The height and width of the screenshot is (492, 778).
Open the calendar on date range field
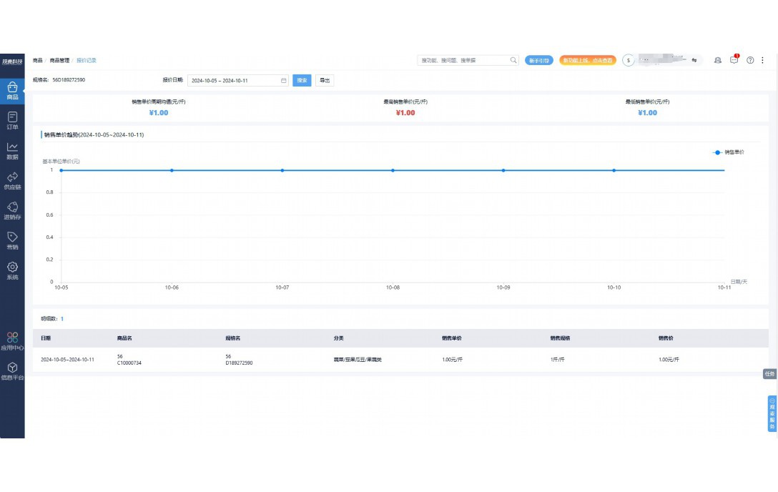(x=283, y=81)
